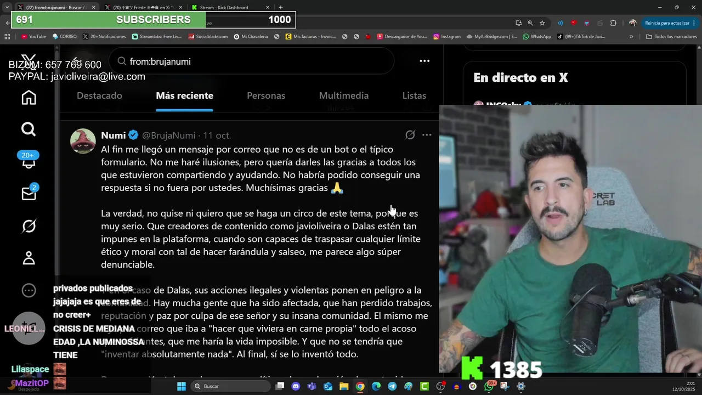Click Numi's witch-hat avatar

[x=83, y=142]
